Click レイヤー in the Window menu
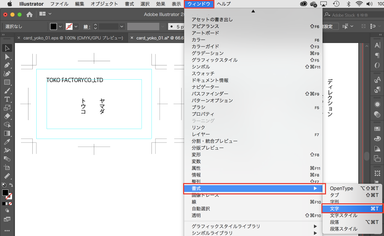 [x=201, y=134]
